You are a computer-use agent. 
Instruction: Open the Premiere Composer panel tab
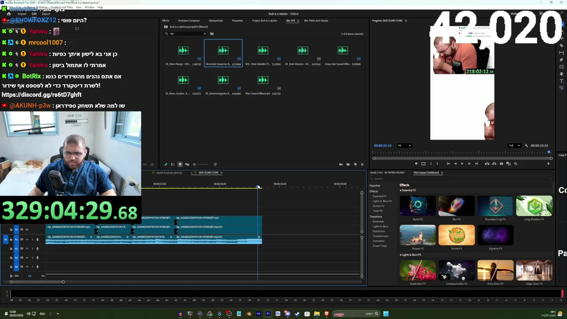point(189,20)
